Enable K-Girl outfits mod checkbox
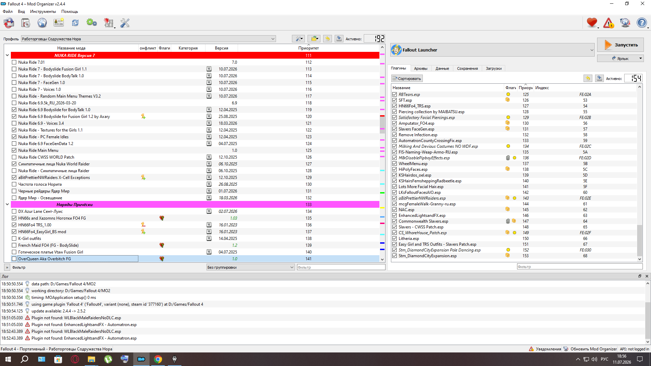This screenshot has width=651, height=366. [14, 238]
